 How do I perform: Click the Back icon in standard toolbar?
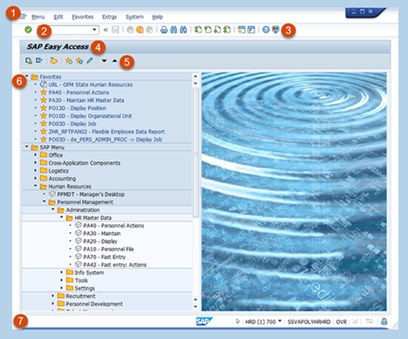pyautogui.click(x=130, y=30)
